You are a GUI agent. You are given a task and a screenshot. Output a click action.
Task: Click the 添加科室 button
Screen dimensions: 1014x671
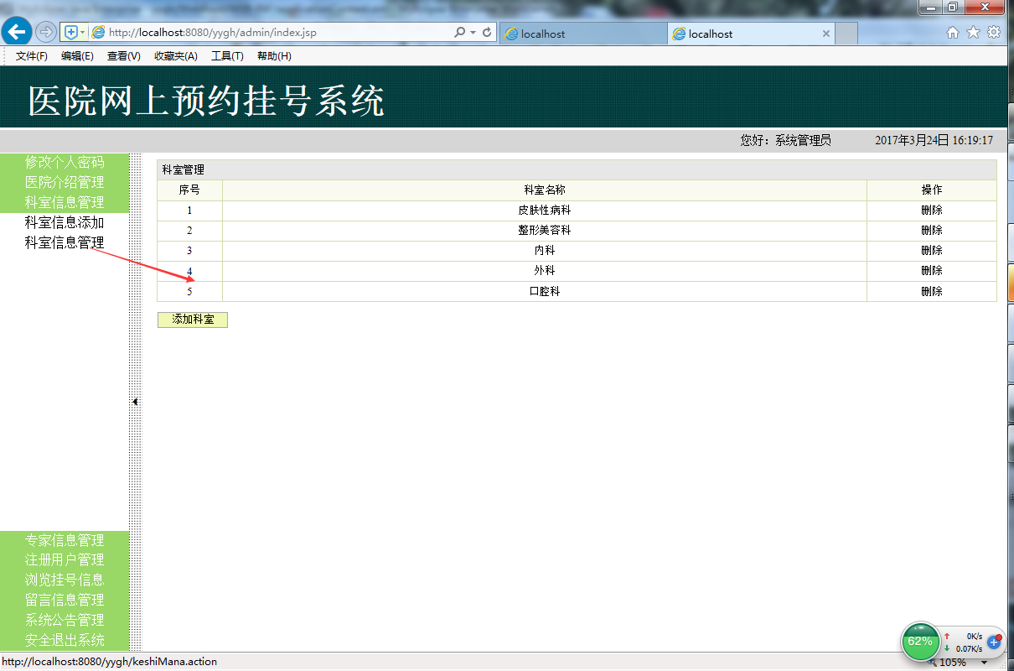193,320
